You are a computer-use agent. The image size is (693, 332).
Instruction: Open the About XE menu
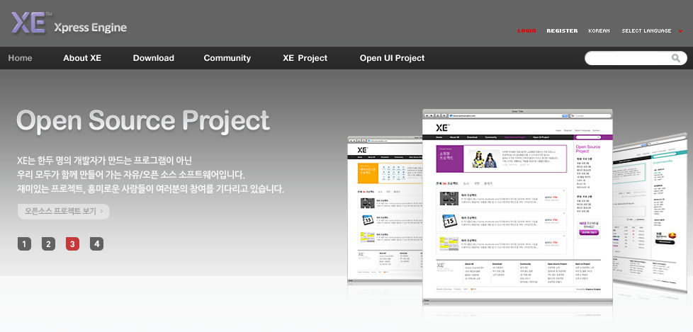point(82,58)
